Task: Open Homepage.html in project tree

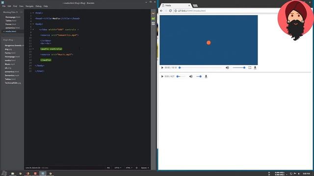Action: coord(12,57)
